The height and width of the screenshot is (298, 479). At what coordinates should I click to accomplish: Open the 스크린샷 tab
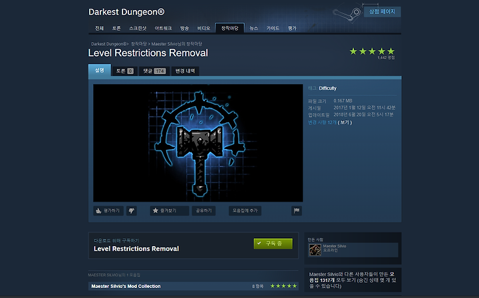tap(138, 28)
